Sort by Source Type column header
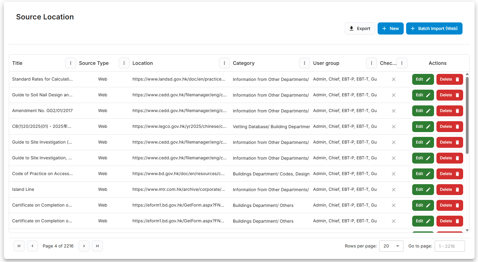 tap(94, 63)
